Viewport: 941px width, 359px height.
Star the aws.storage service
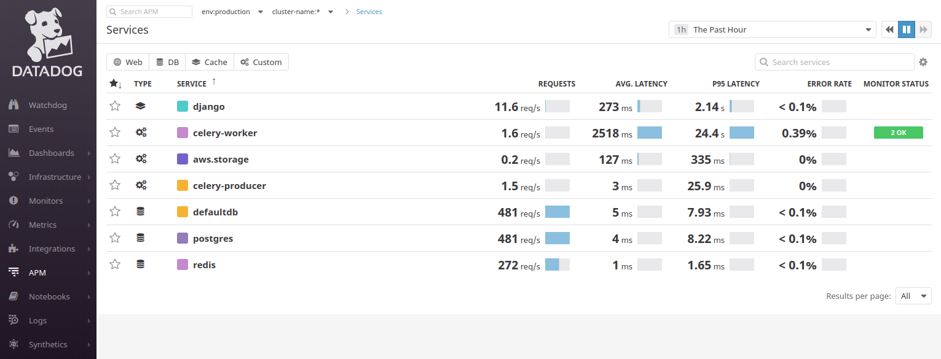(x=115, y=159)
